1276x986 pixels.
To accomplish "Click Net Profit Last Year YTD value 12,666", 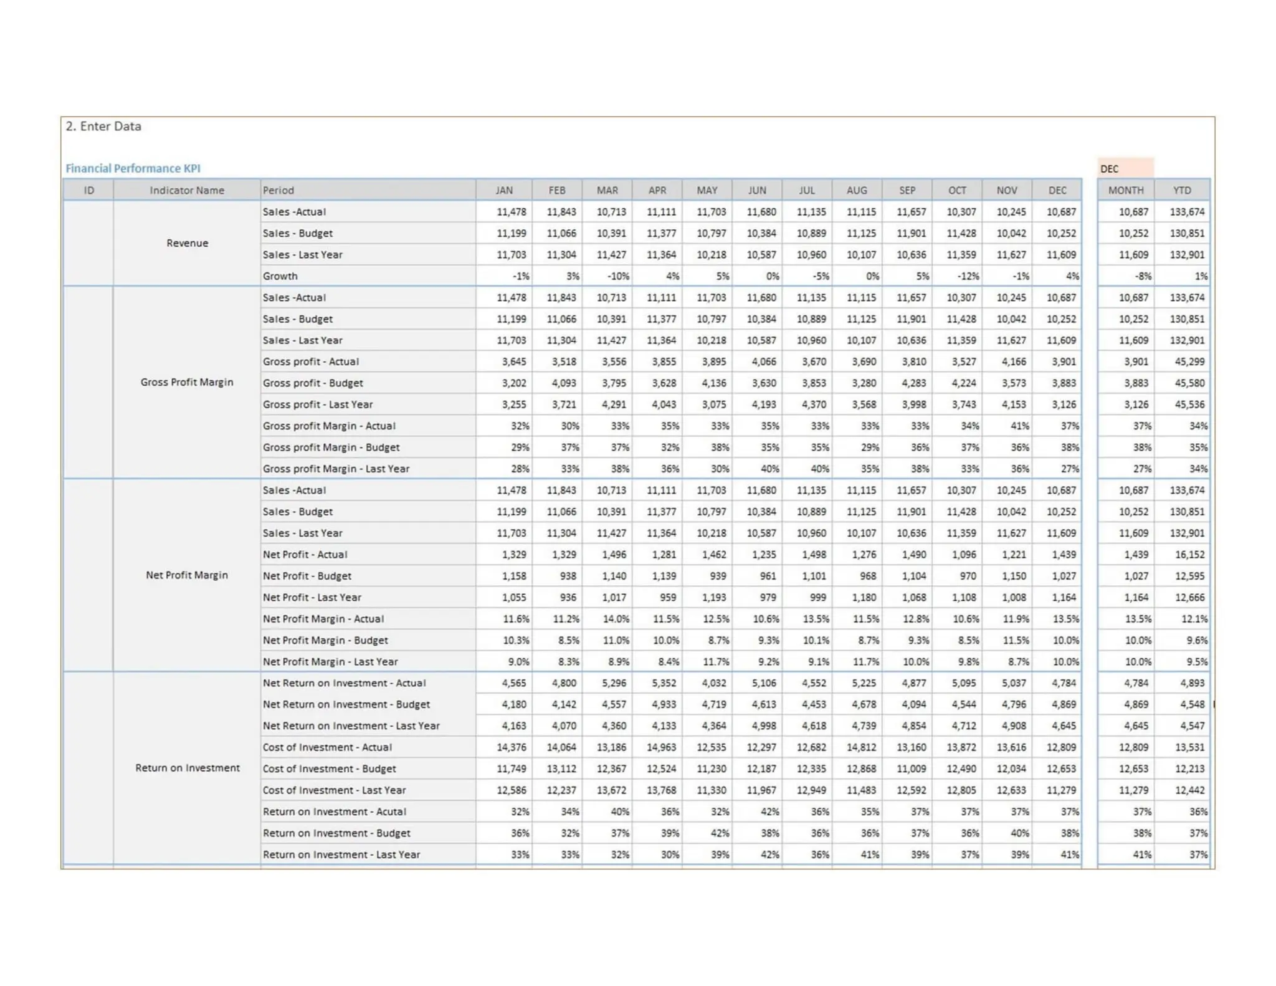I will click(x=1182, y=597).
